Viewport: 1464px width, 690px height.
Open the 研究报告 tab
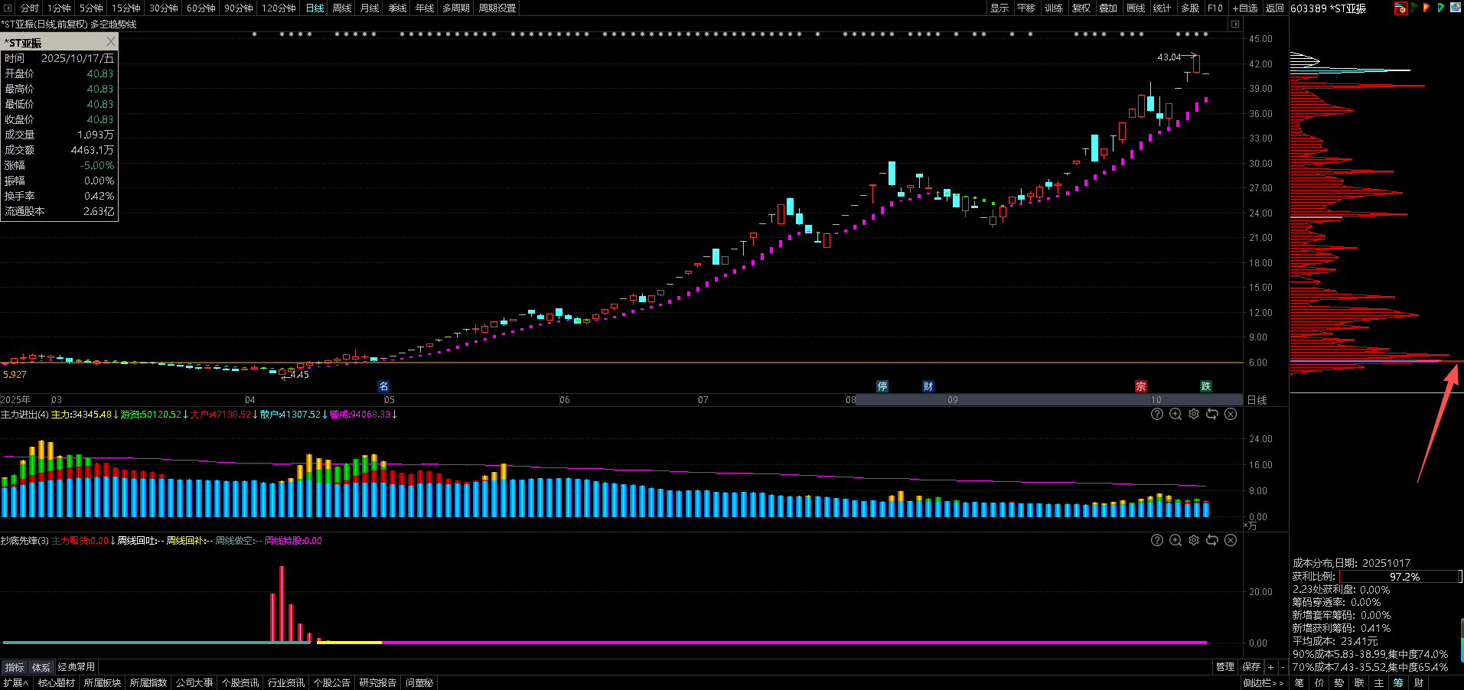(x=378, y=682)
